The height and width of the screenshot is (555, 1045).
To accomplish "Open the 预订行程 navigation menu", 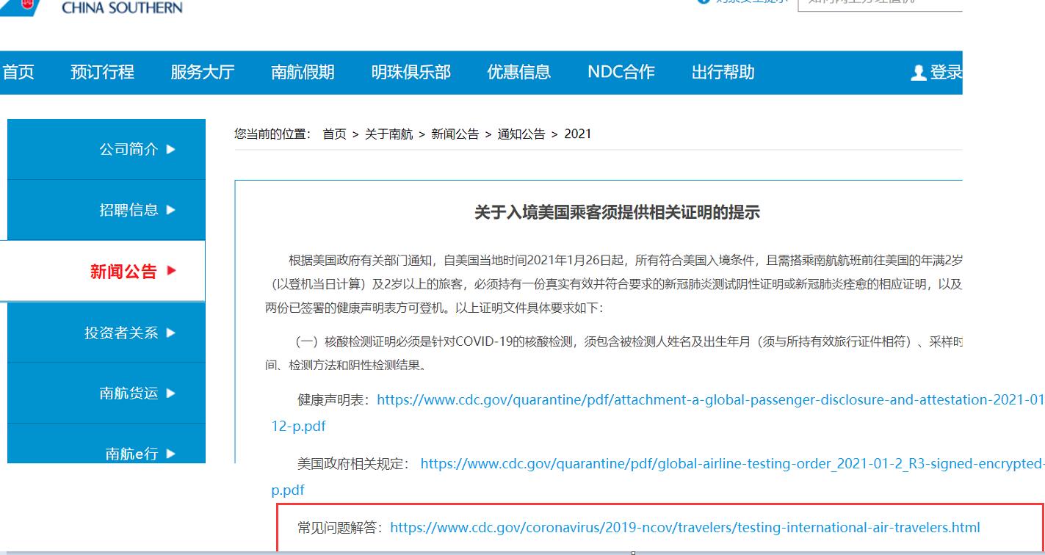I will tap(104, 73).
